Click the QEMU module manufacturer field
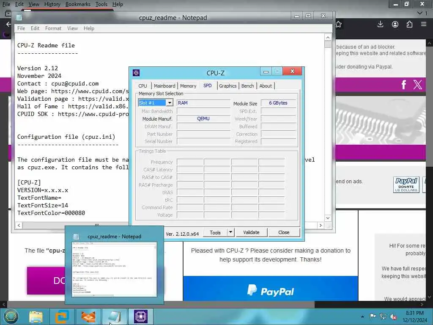The width and height of the screenshot is (433, 325). pos(203,118)
